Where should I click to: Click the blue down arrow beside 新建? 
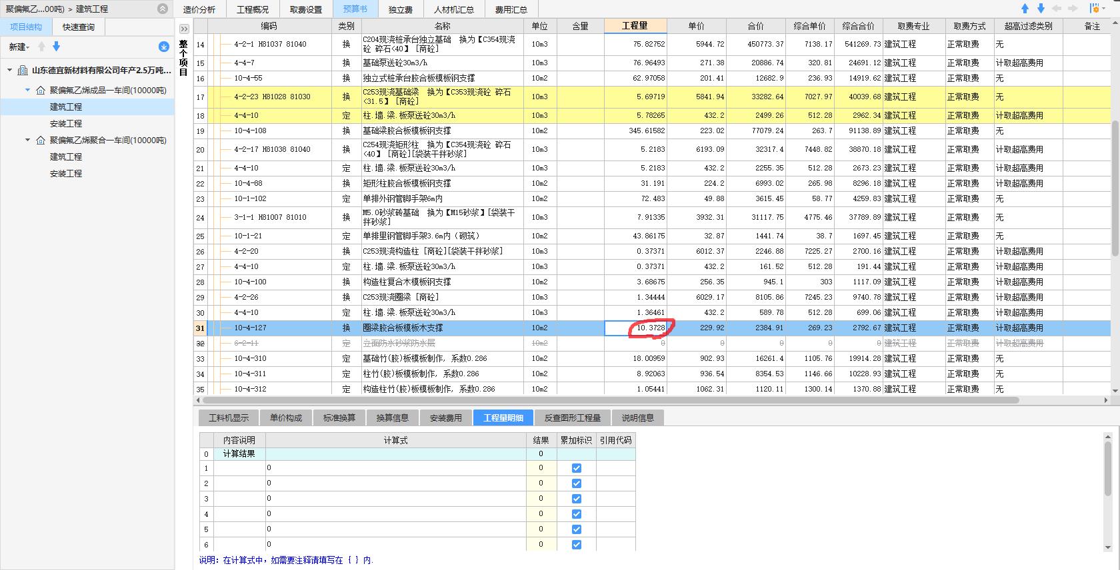[56, 47]
